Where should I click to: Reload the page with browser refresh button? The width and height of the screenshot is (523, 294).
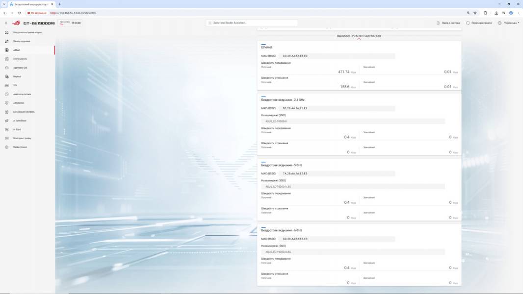click(x=19, y=13)
